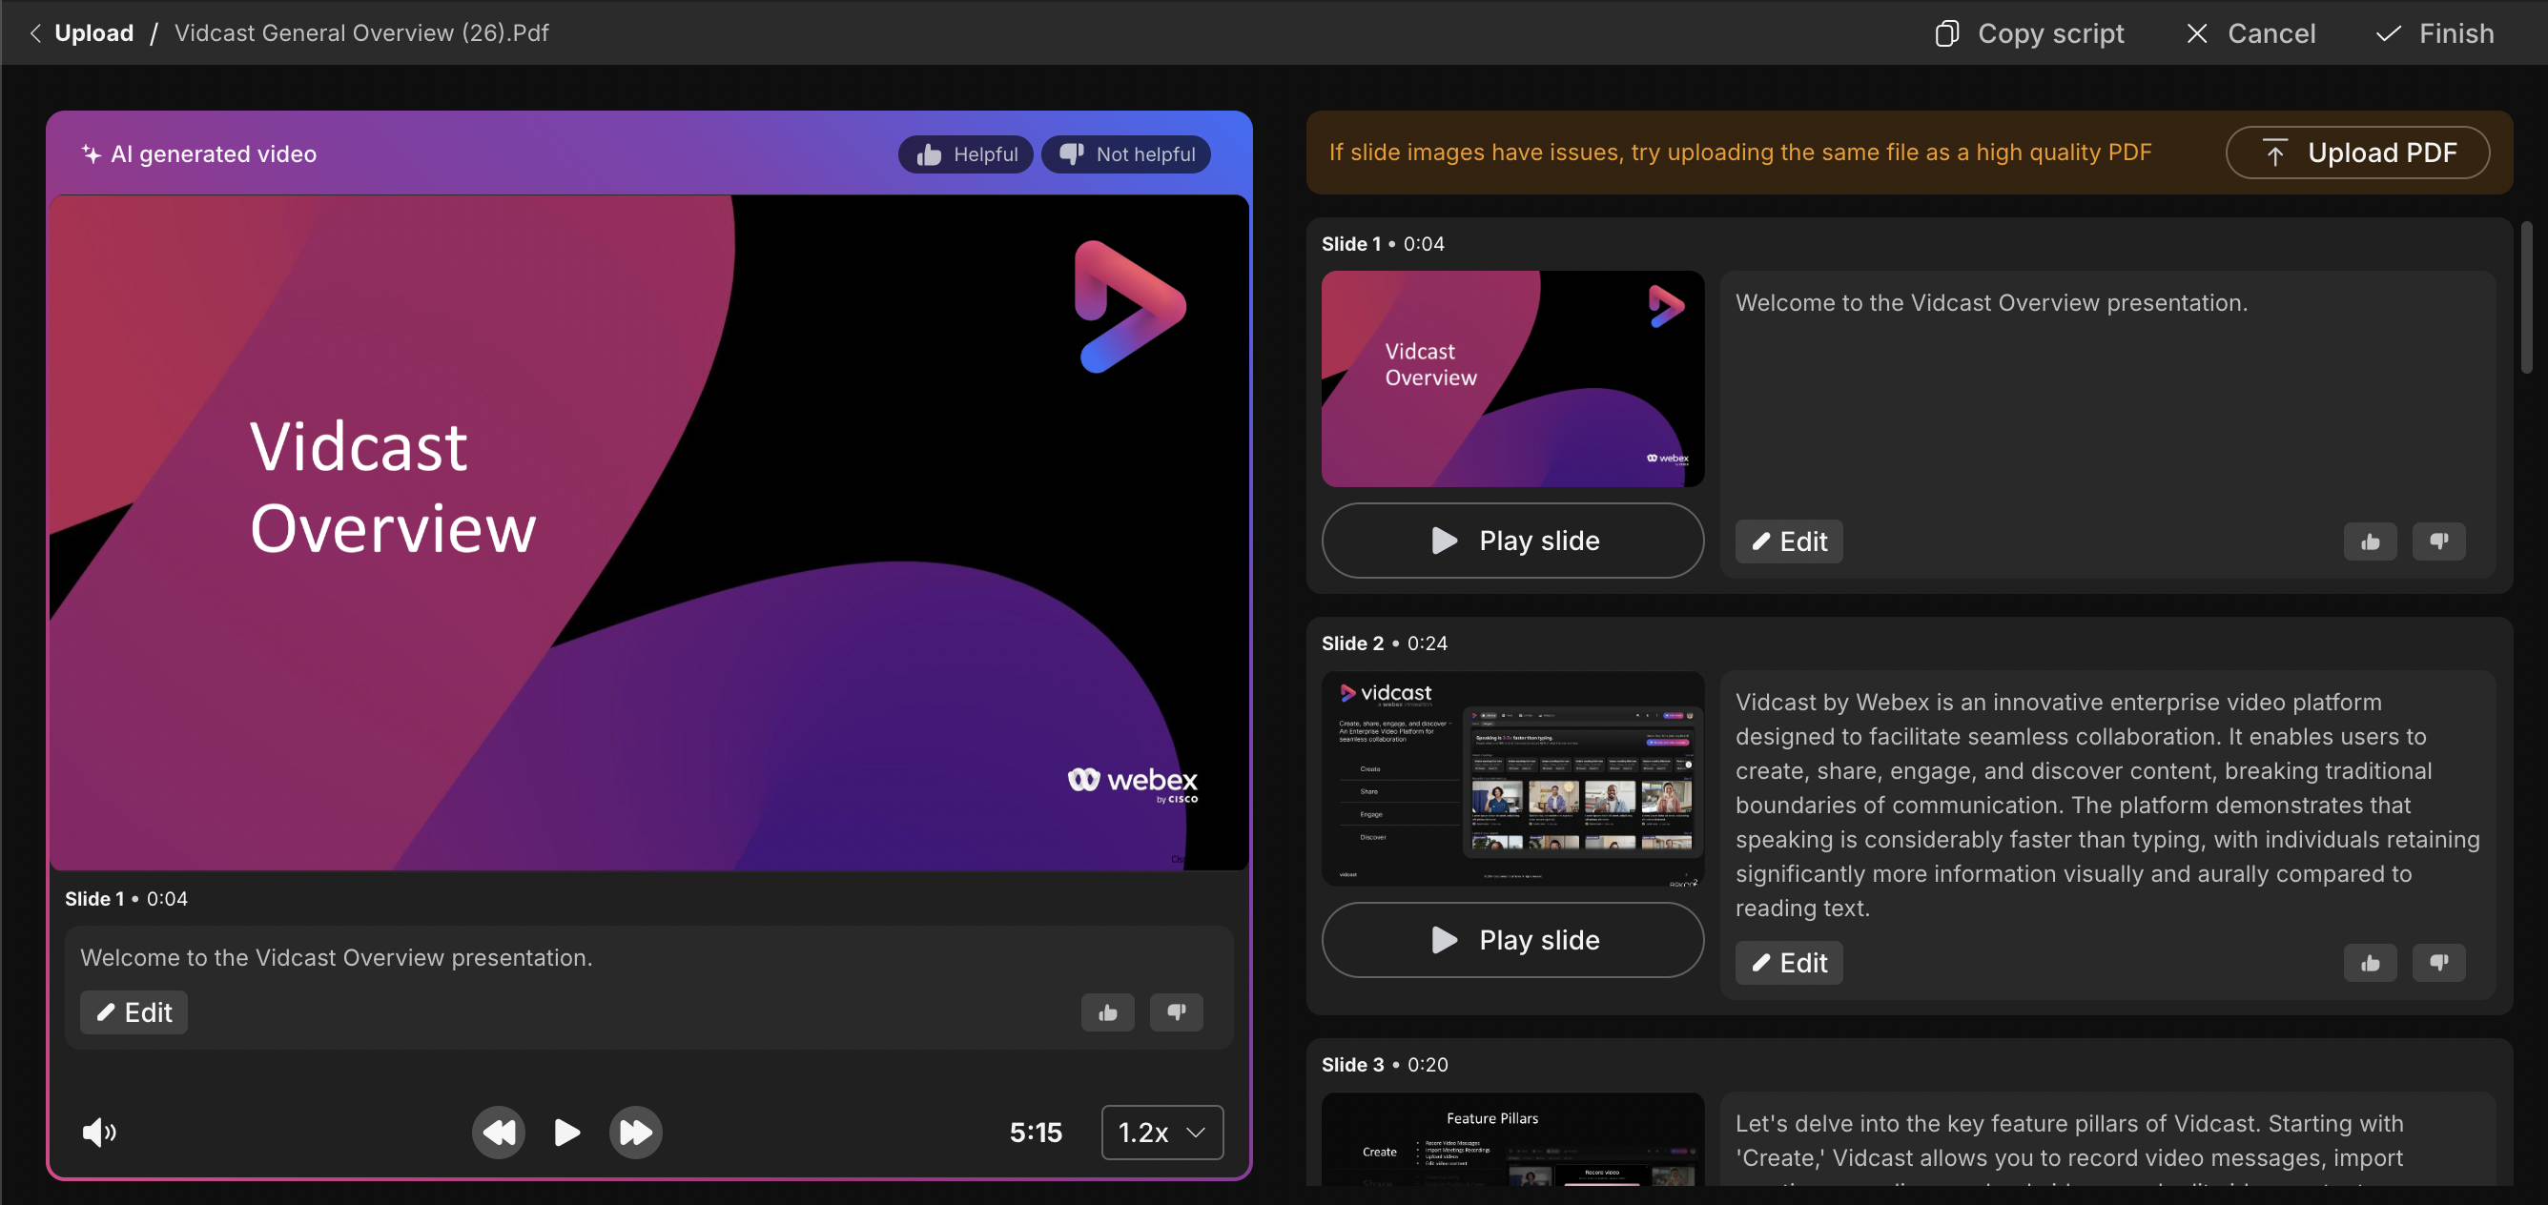Rewind with the skip backward button
The height and width of the screenshot is (1205, 2548).
499,1132
